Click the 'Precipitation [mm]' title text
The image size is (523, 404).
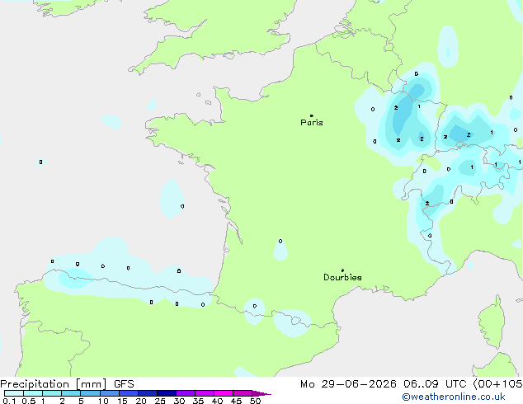(x=54, y=384)
